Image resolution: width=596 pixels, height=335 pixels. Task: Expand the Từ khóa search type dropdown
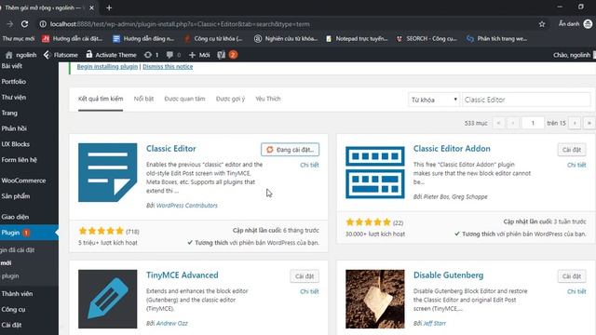[434, 100]
